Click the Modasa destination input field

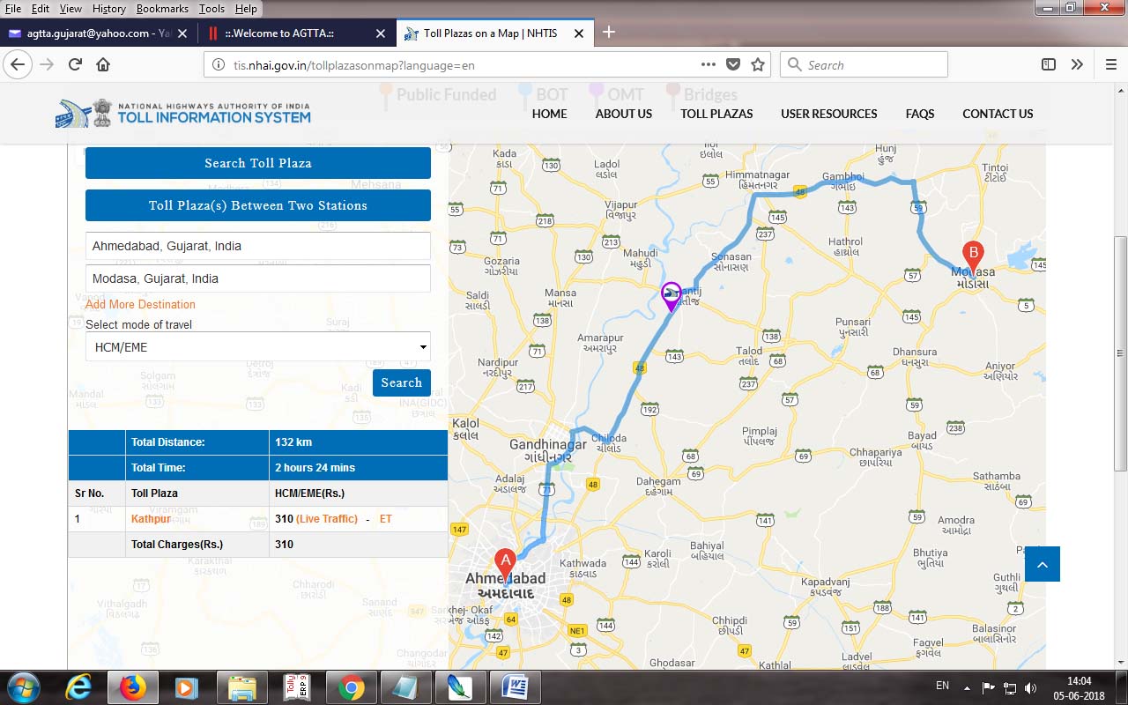[258, 278]
